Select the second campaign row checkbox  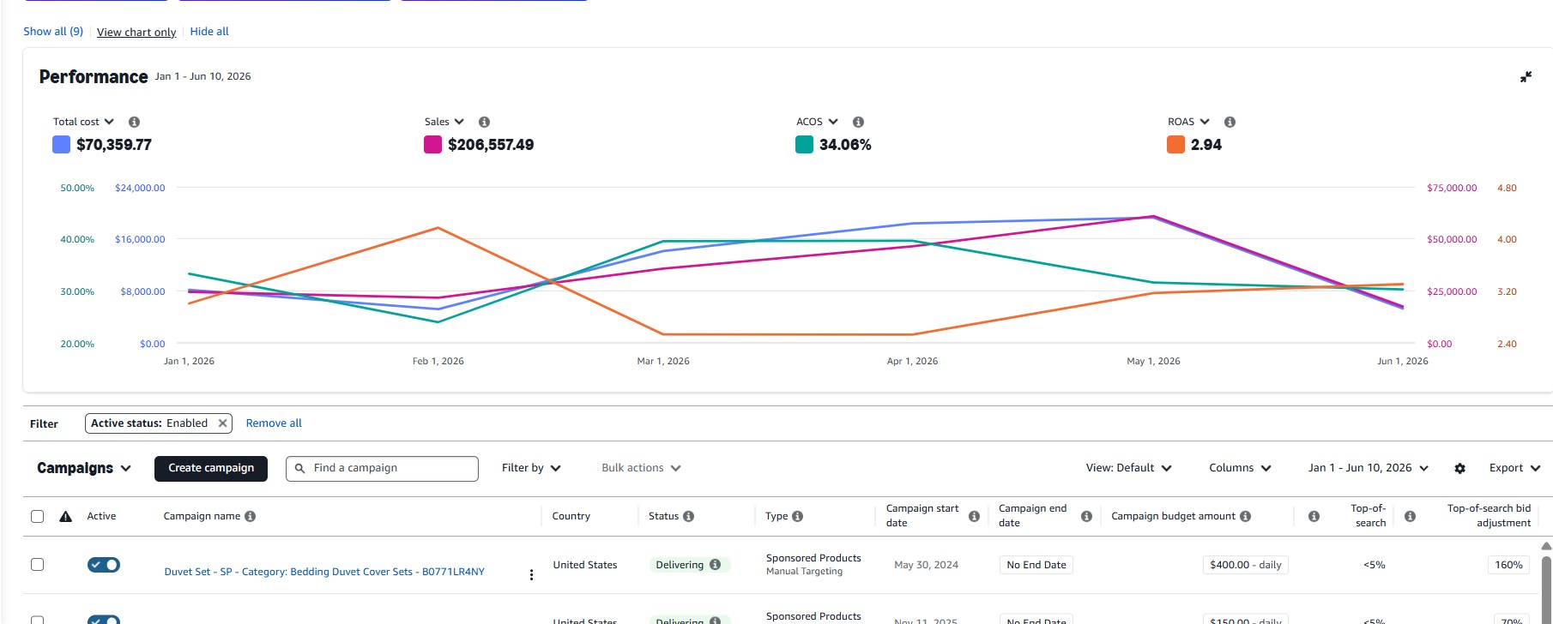tap(37, 620)
